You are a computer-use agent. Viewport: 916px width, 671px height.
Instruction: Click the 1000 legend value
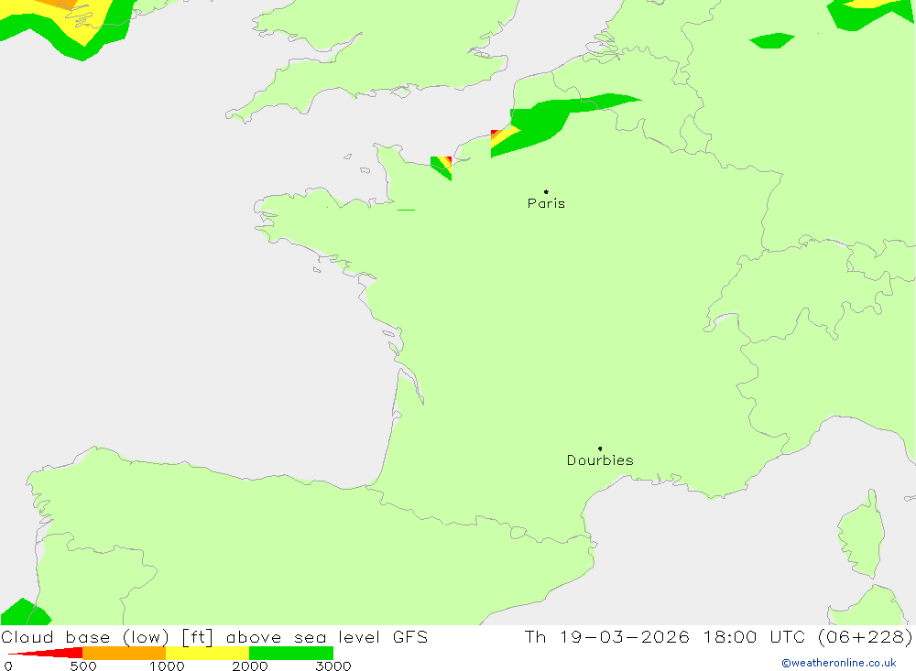[x=167, y=666]
